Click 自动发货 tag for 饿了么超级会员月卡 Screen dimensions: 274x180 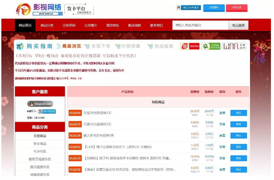pyautogui.click(x=75, y=147)
